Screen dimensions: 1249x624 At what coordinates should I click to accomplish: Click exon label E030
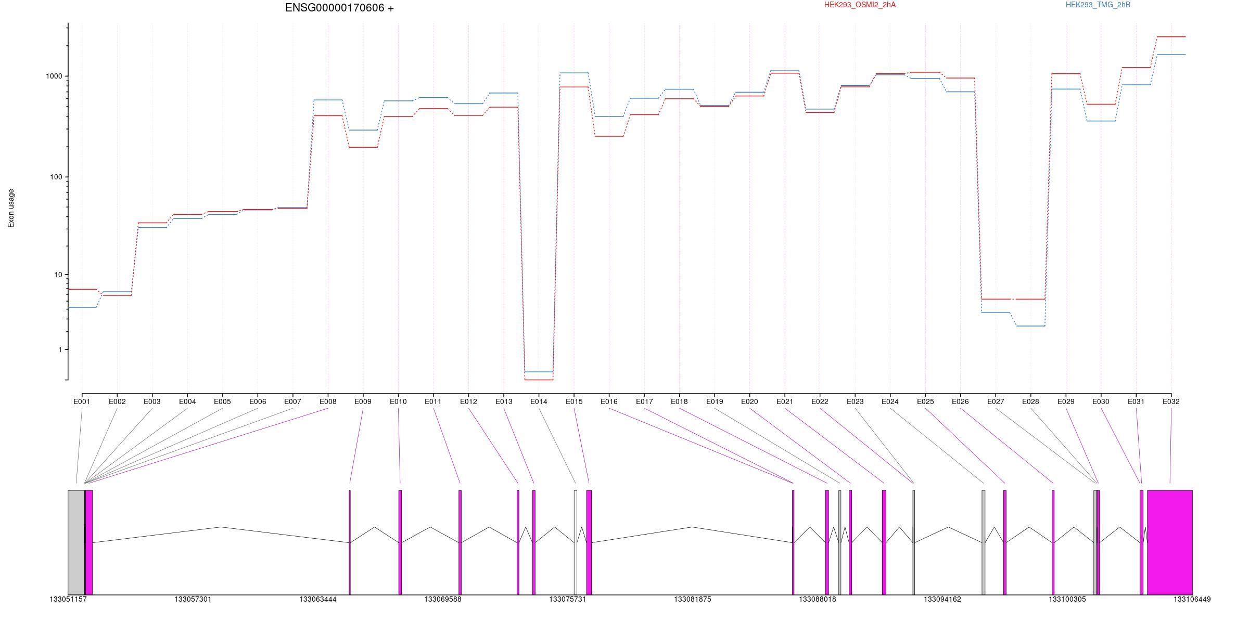coord(1101,401)
